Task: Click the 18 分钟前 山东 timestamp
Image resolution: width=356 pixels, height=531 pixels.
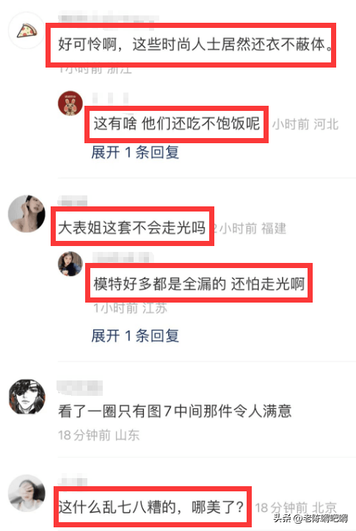Action: (98, 435)
